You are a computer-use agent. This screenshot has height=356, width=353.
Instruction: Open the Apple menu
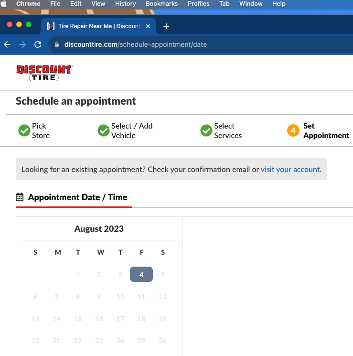point(4,4)
